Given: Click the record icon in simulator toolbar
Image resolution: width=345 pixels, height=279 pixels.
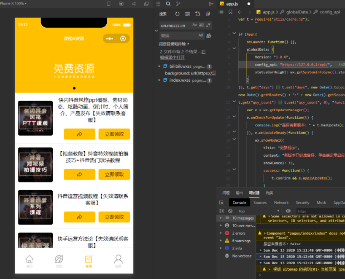Looking at the screenshot, I should click(x=121, y=4).
